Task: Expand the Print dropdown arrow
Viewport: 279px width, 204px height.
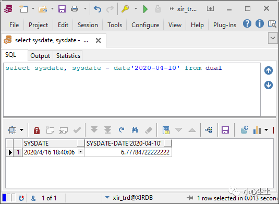Action: tap(85, 8)
